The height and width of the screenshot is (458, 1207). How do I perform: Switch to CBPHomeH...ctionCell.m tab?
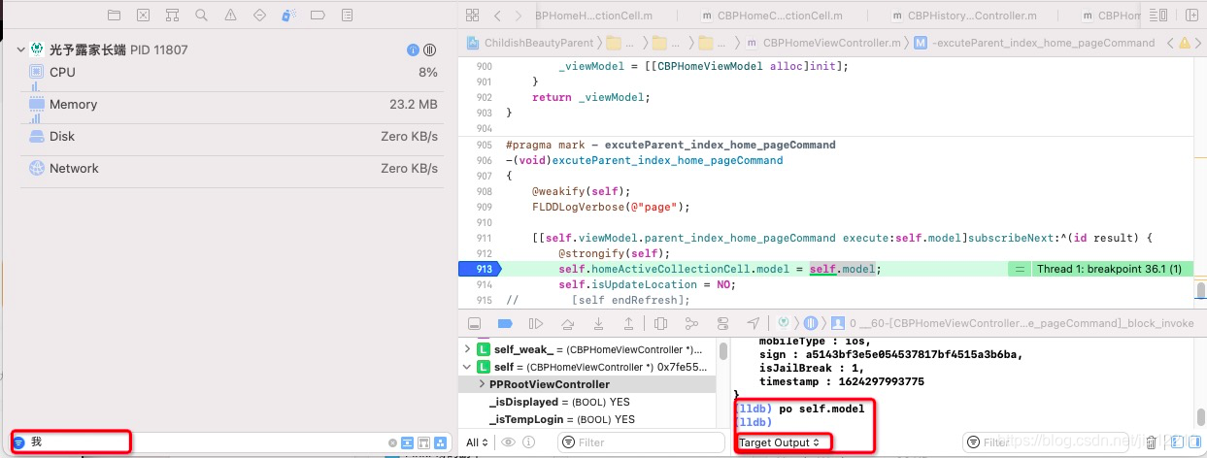(x=594, y=16)
